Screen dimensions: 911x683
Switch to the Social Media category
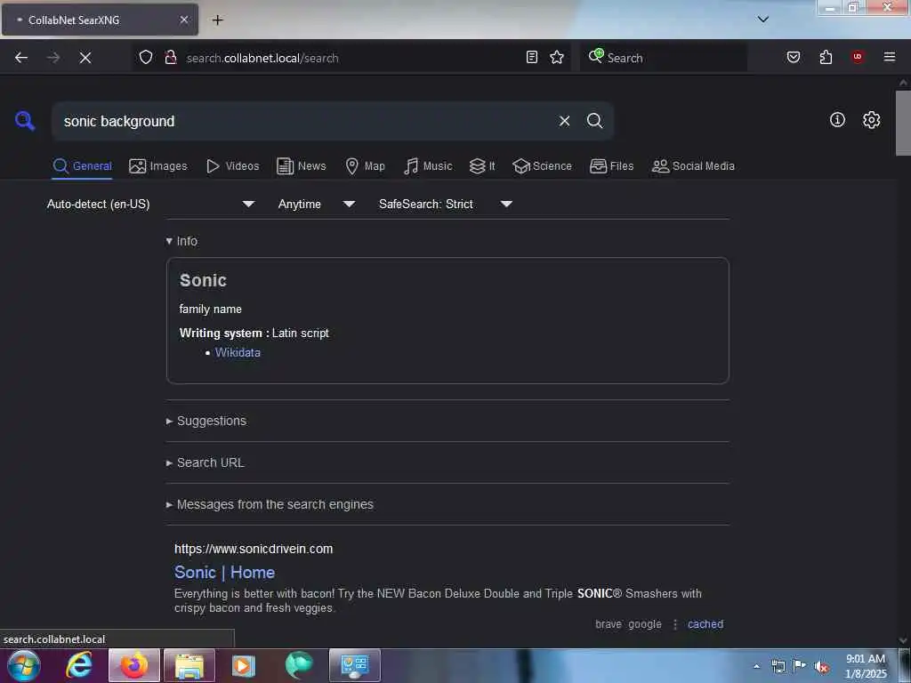(693, 166)
